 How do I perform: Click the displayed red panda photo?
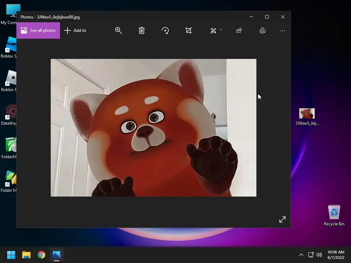(x=153, y=128)
